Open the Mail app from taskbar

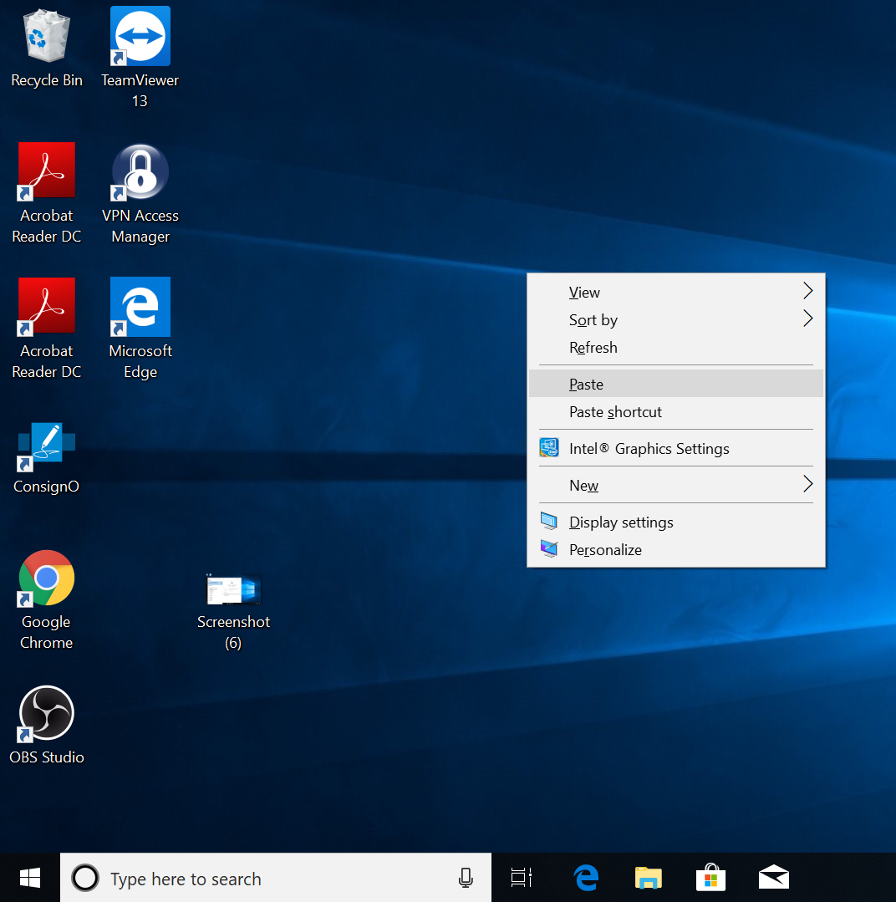pos(773,878)
